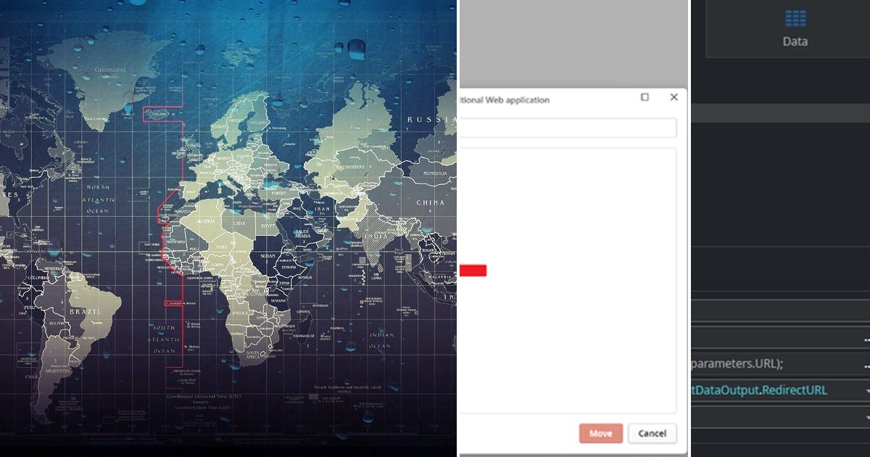
Task: Click the Cancel button in the dialog
Action: (652, 433)
